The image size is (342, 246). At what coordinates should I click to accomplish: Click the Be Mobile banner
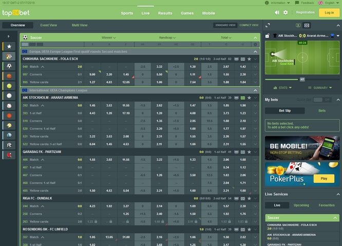302,148
